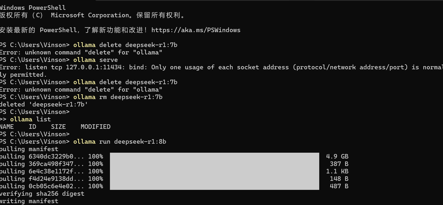Click the 4.9 GB size text
443x205 pixels.
[337, 156]
